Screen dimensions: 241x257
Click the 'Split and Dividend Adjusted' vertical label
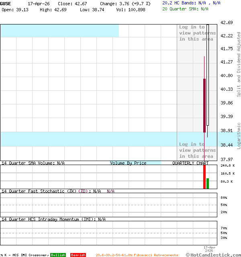[239, 64]
